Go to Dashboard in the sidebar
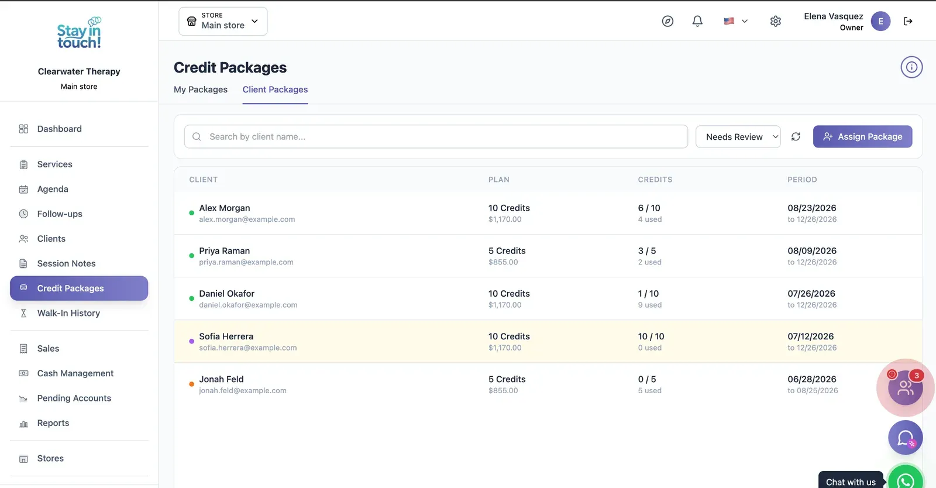 click(x=79, y=129)
